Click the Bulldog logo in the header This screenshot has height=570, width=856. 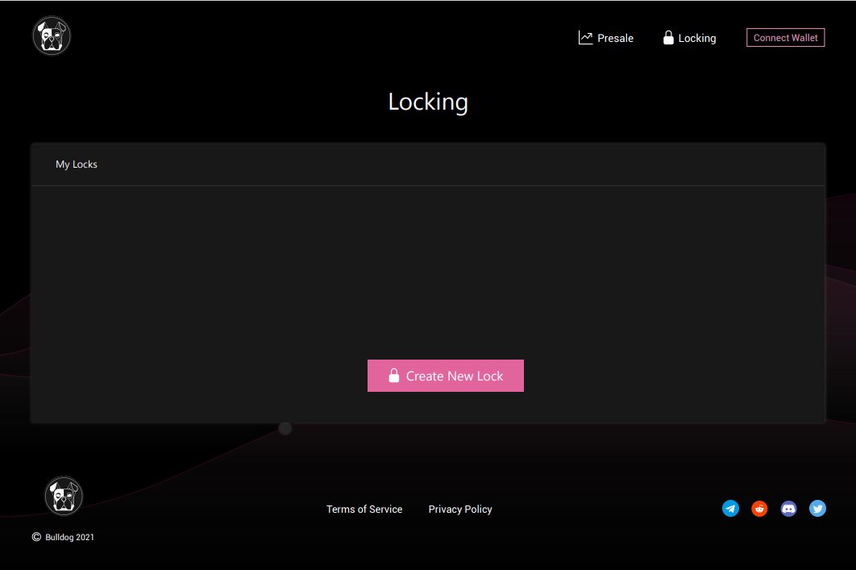click(52, 36)
